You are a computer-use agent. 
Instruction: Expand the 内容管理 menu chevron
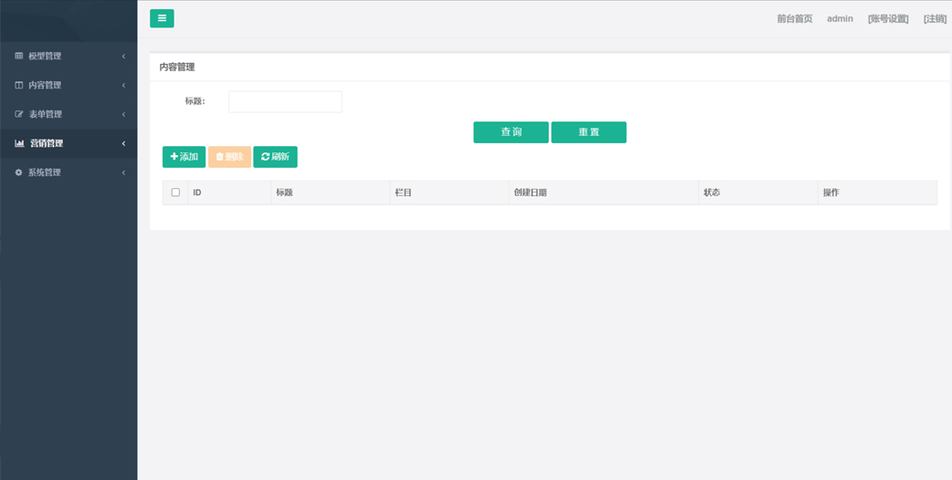click(123, 86)
